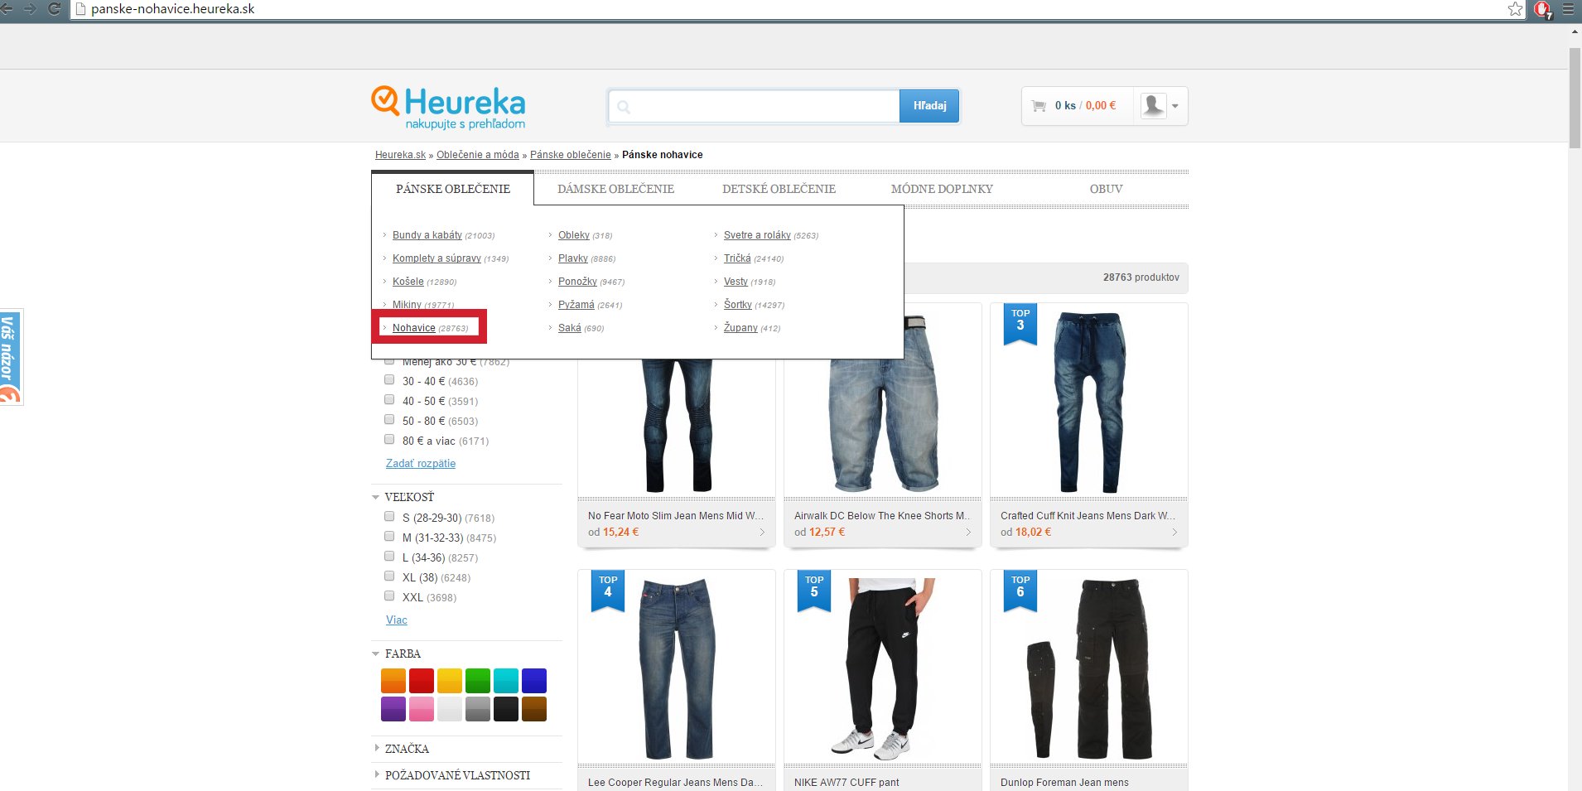Check the 80 € a viac filter
1582x791 pixels.
(389, 440)
